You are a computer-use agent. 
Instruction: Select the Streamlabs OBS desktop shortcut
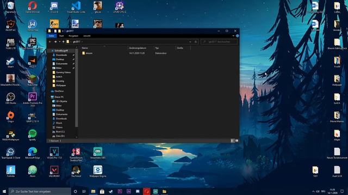[x=98, y=153]
